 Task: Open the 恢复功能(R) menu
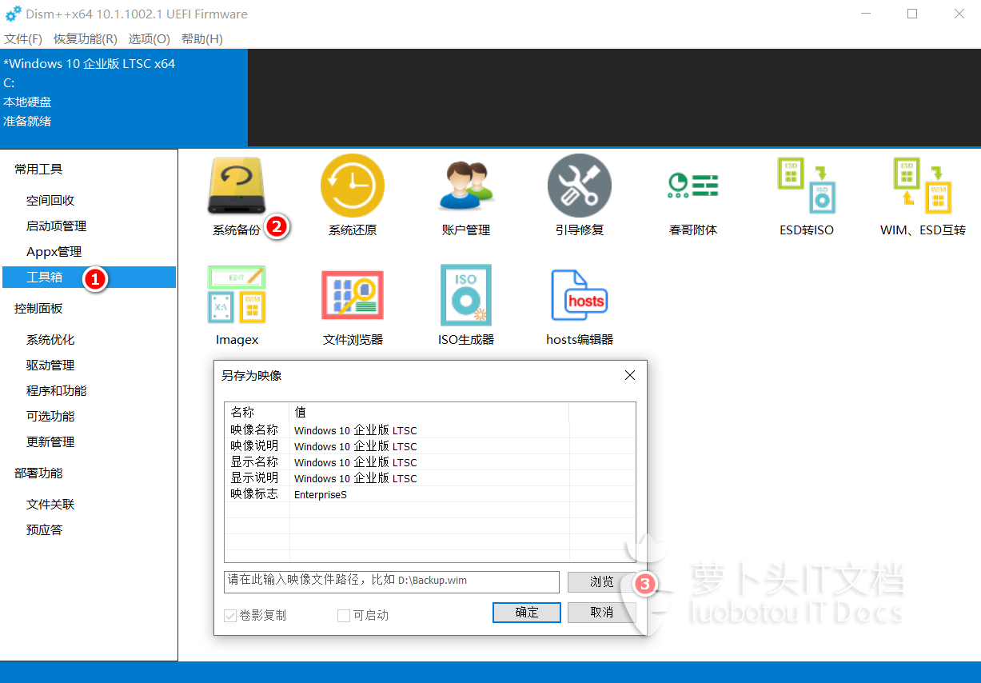click(x=86, y=38)
